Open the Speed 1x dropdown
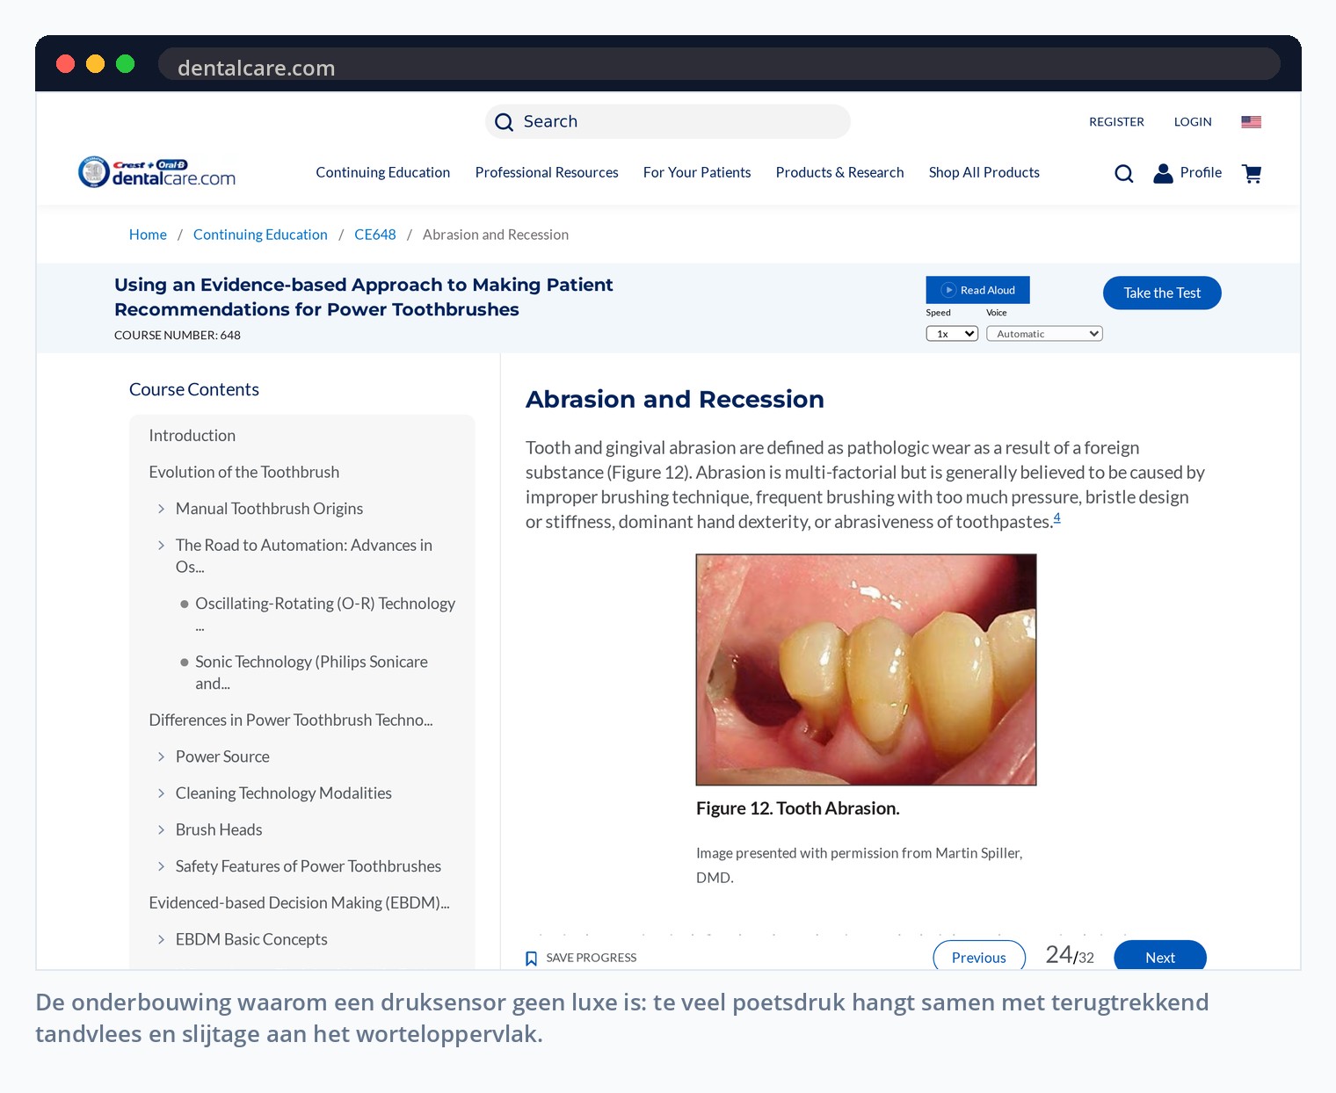The image size is (1336, 1093). pos(952,334)
